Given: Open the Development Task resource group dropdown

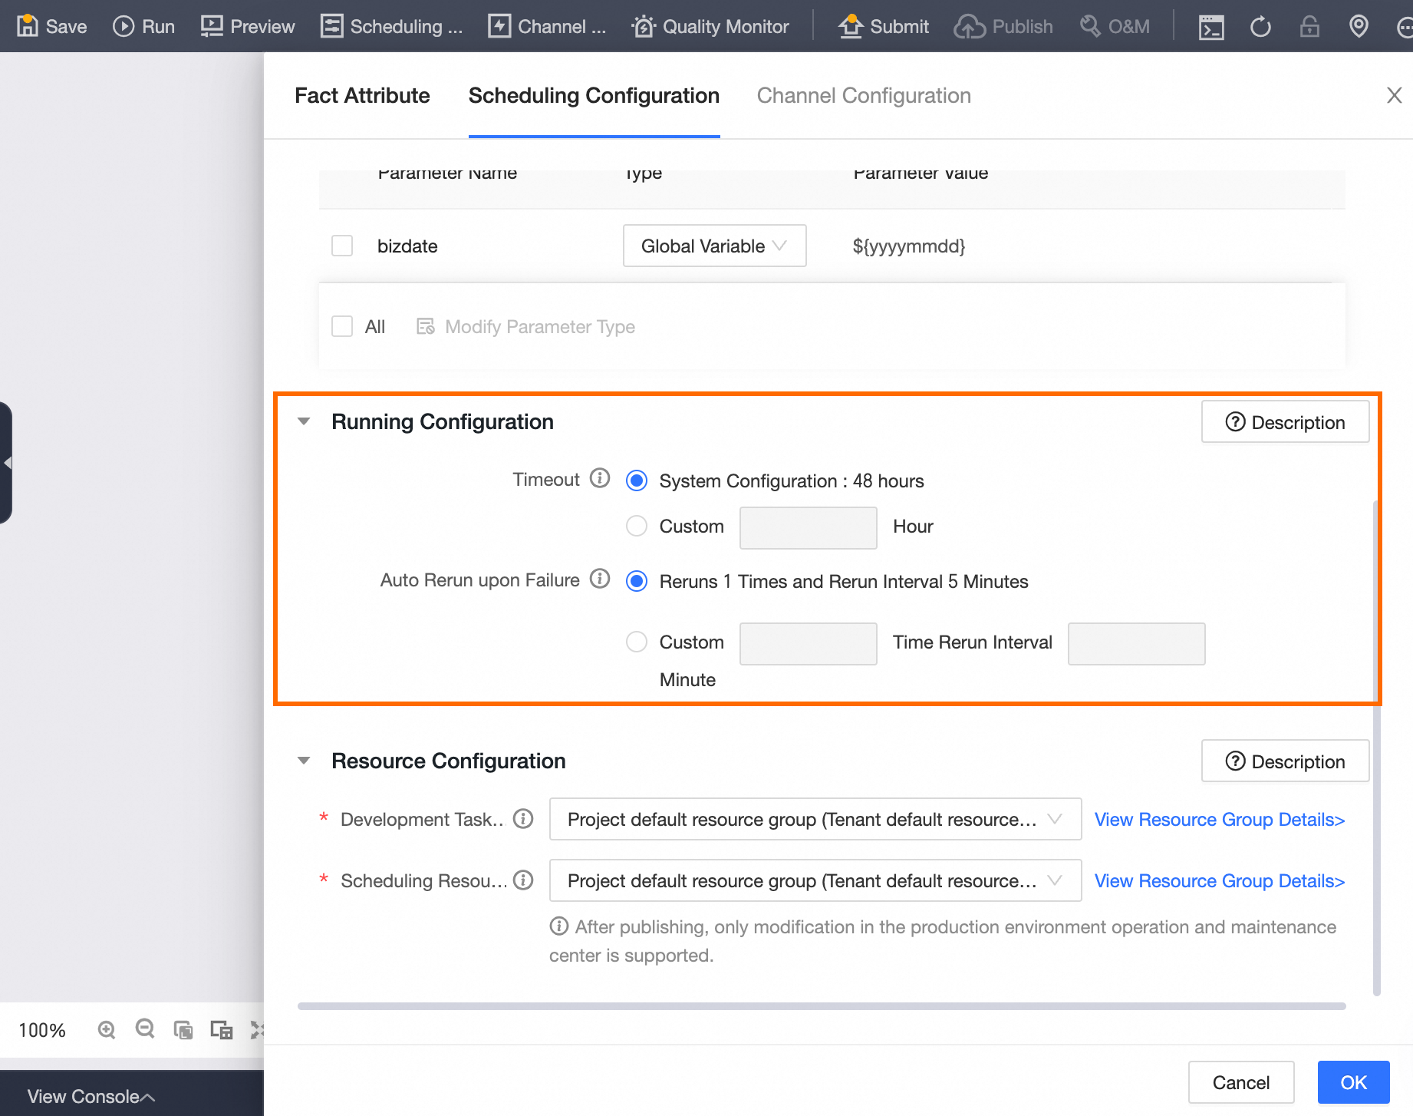Looking at the screenshot, I should pyautogui.click(x=815, y=819).
